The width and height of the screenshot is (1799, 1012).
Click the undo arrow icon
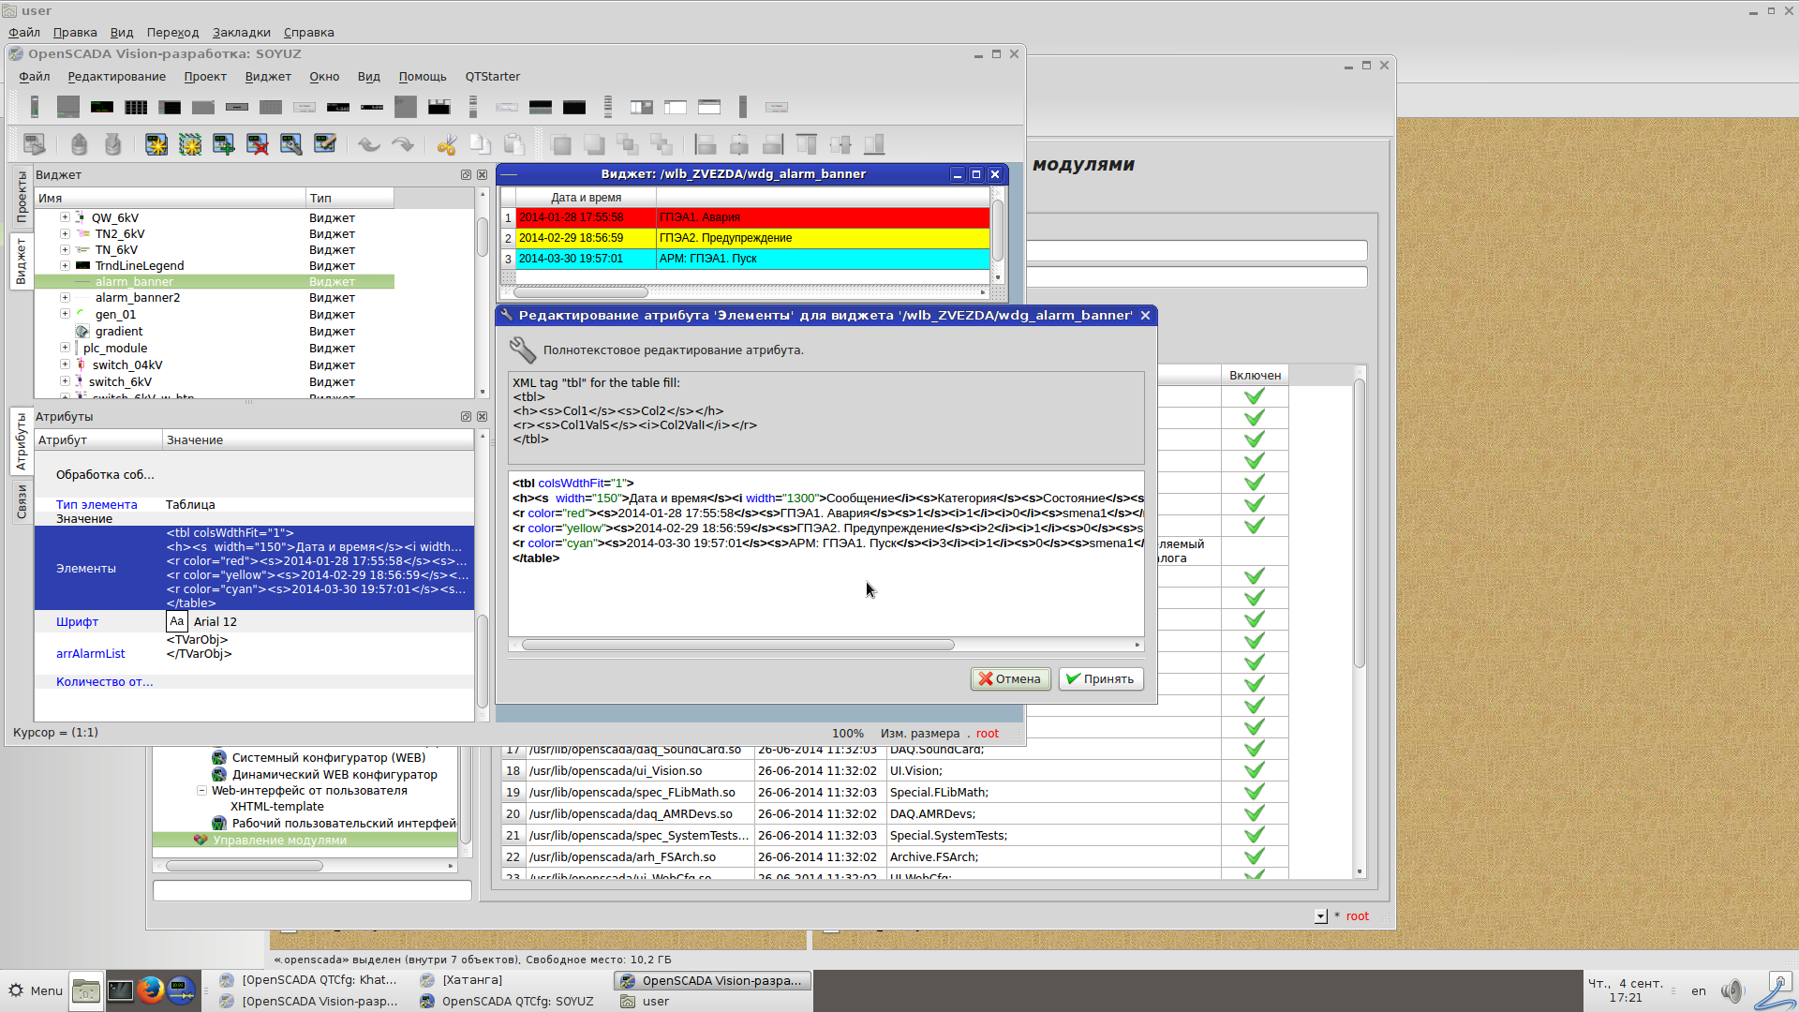click(369, 144)
